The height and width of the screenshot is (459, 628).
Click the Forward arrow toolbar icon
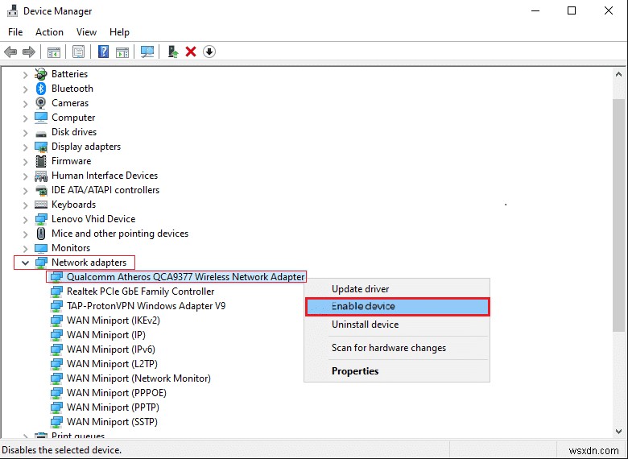tap(29, 52)
